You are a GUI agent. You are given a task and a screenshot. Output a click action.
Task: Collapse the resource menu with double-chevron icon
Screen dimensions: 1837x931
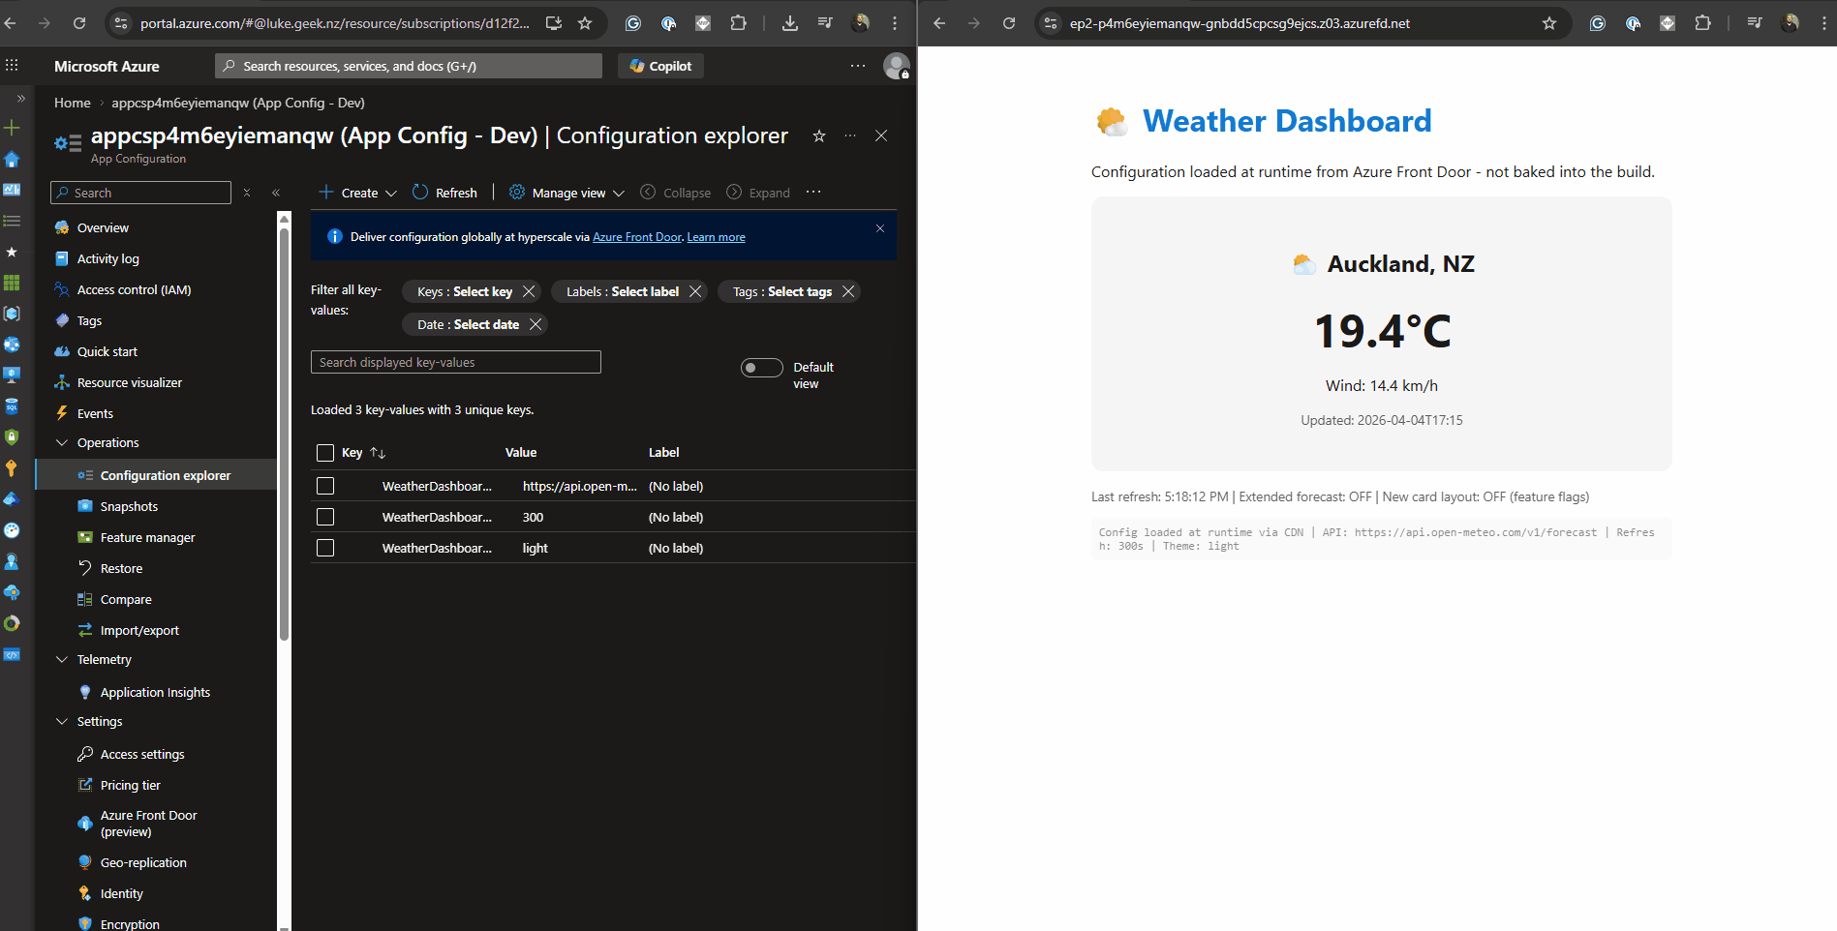coord(276,193)
